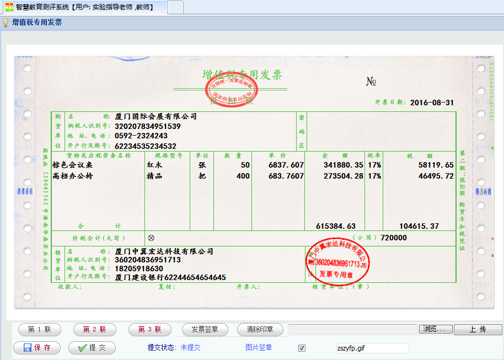Click the 发票签章 button
Image resolution: width=504 pixels, height=360 pixels.
[x=205, y=330]
